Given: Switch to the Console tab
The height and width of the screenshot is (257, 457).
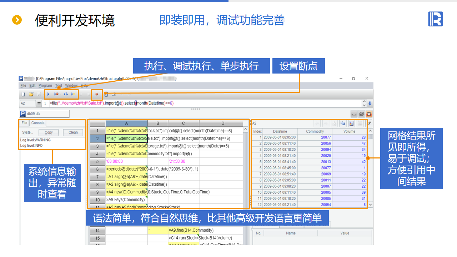Looking at the screenshot, I should click(38, 123).
